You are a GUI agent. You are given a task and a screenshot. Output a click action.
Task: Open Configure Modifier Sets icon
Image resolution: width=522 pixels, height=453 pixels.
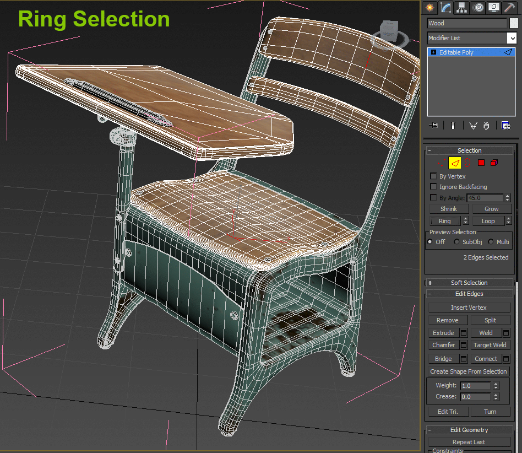[x=505, y=126]
